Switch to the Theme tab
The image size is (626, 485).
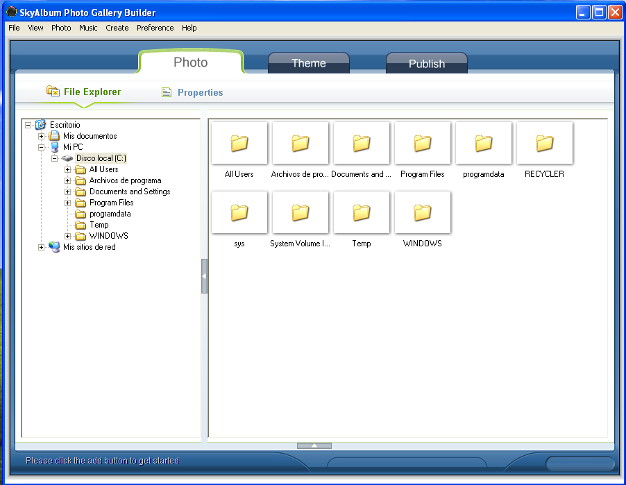tap(309, 63)
